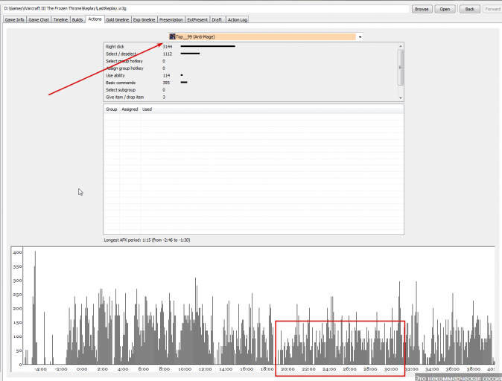Open the player selection dropdown
The image size is (502, 381).
[265, 36]
